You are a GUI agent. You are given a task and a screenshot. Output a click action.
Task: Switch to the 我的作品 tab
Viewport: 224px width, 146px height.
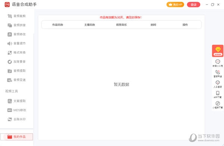pyautogui.click(x=16, y=137)
